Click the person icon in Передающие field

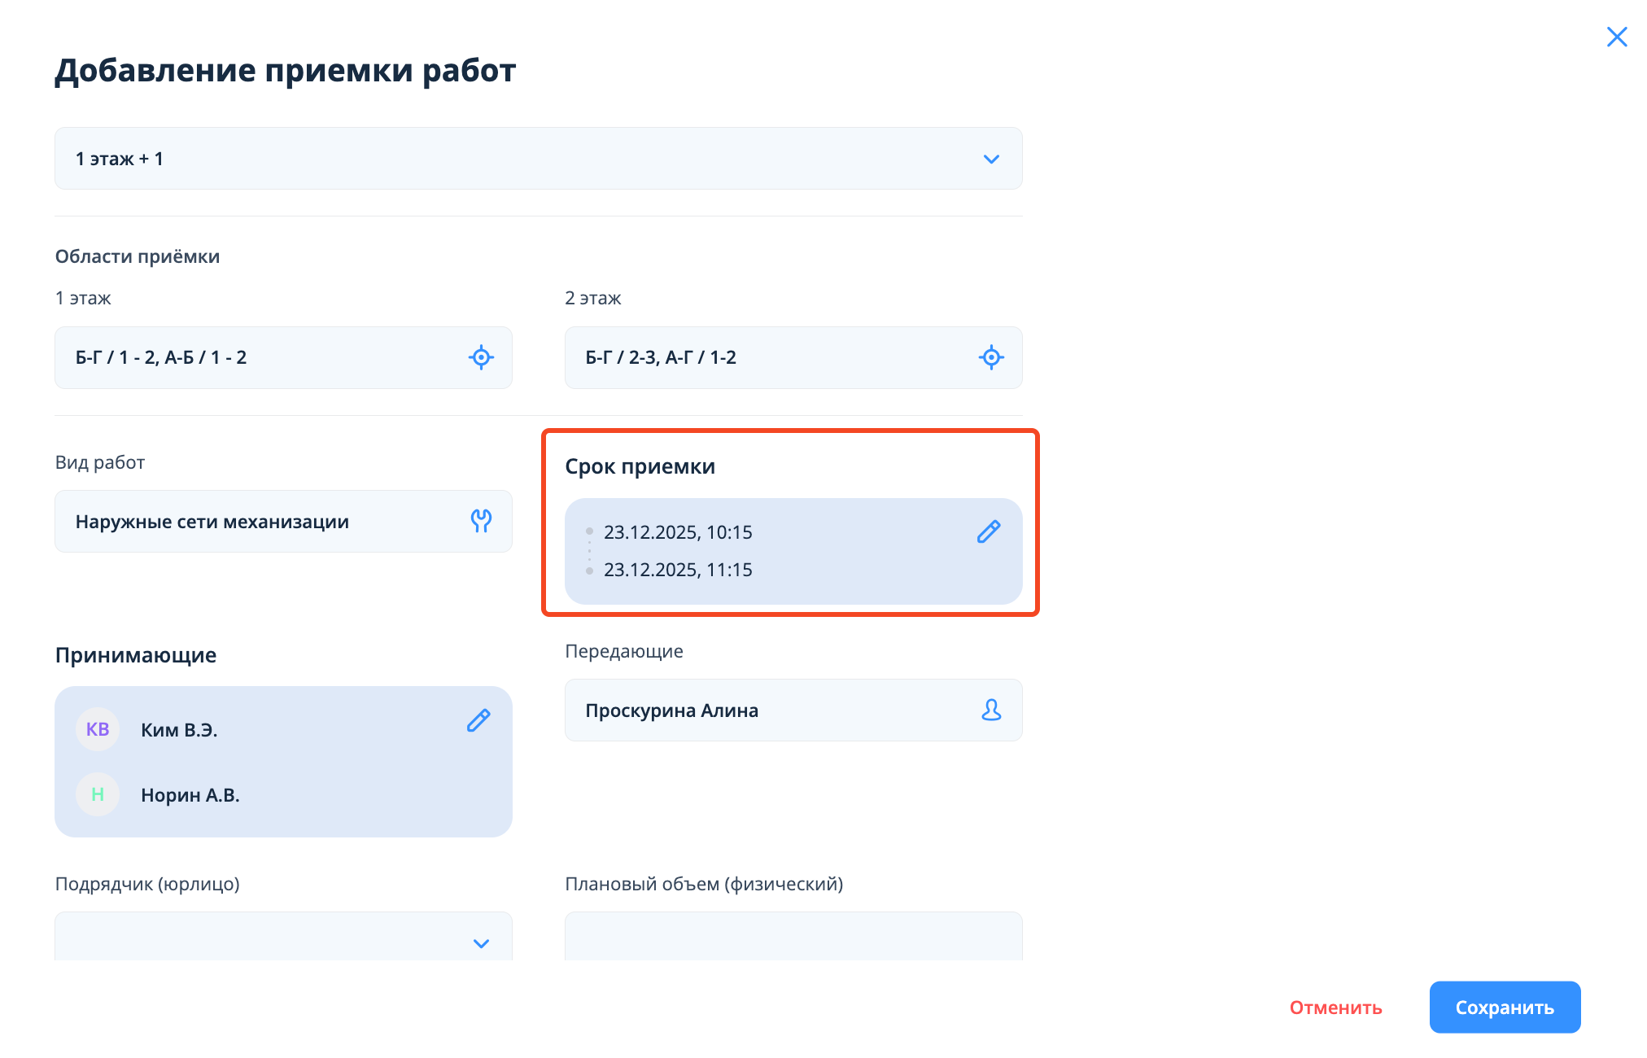coord(991,710)
